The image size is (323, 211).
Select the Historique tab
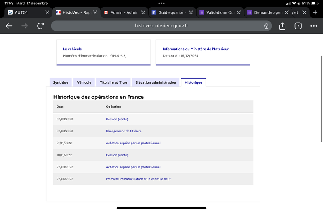tap(193, 82)
